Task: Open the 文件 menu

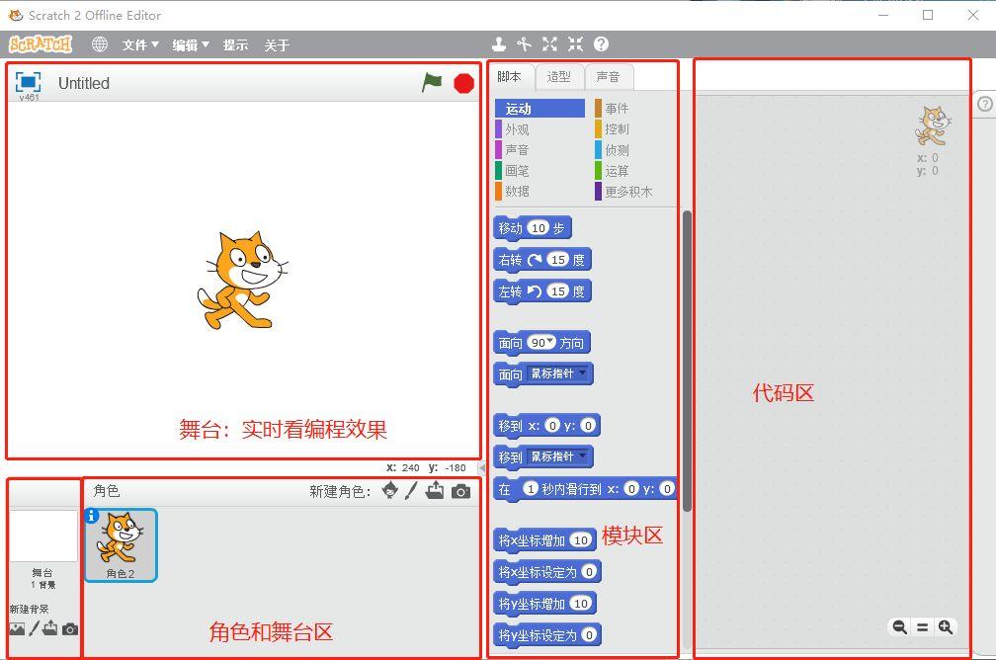Action: point(140,44)
